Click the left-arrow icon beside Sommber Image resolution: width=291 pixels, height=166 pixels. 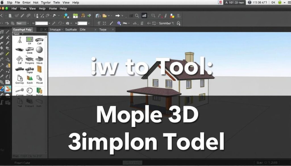click(x=149, y=23)
